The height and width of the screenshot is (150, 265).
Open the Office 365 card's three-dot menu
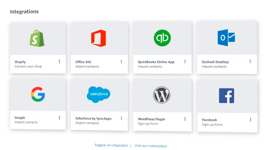click(121, 61)
